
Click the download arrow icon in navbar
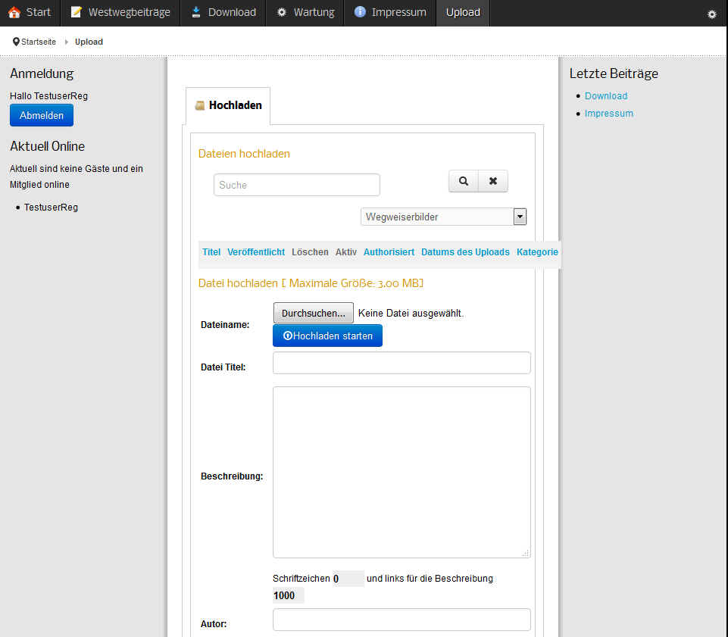point(196,12)
